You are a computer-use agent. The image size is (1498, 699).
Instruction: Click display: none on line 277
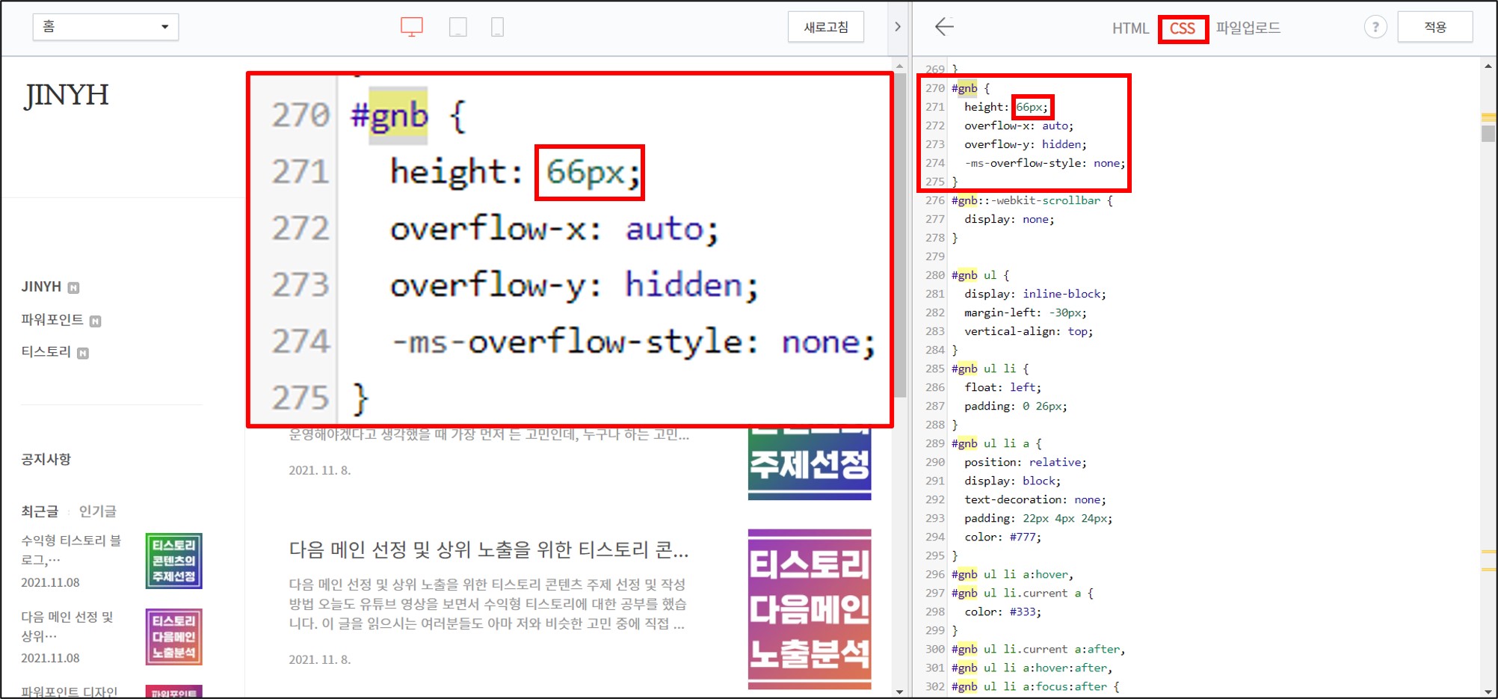[1009, 219]
